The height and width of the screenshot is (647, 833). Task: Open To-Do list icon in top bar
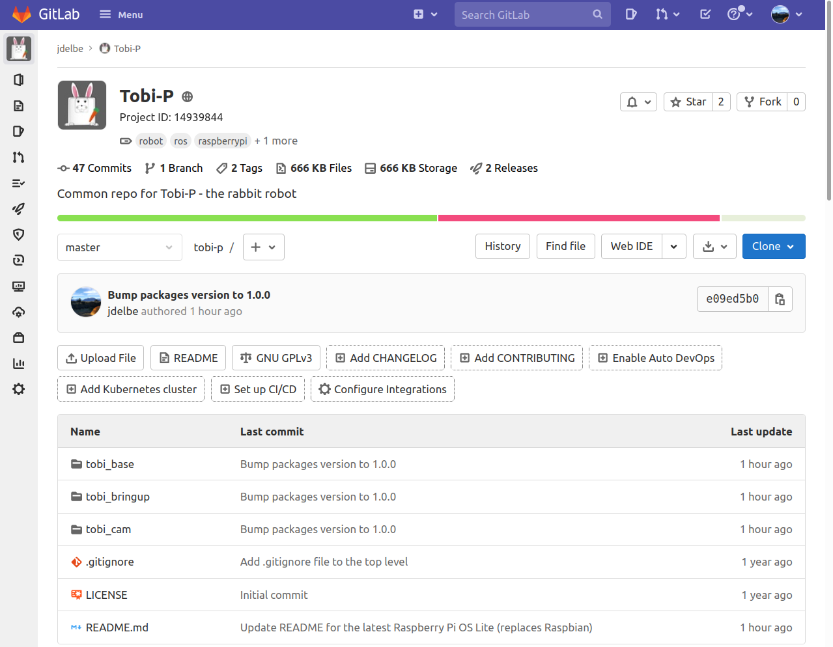[705, 14]
